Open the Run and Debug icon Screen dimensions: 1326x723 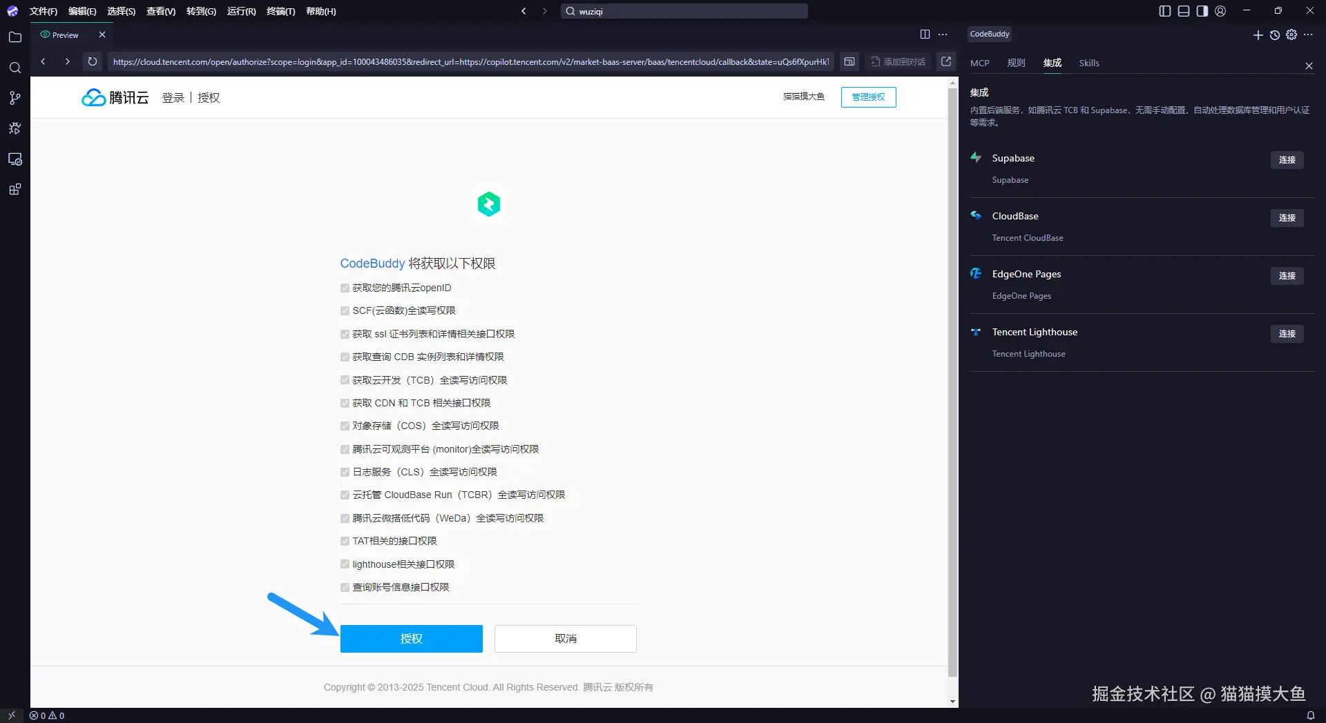click(15, 128)
